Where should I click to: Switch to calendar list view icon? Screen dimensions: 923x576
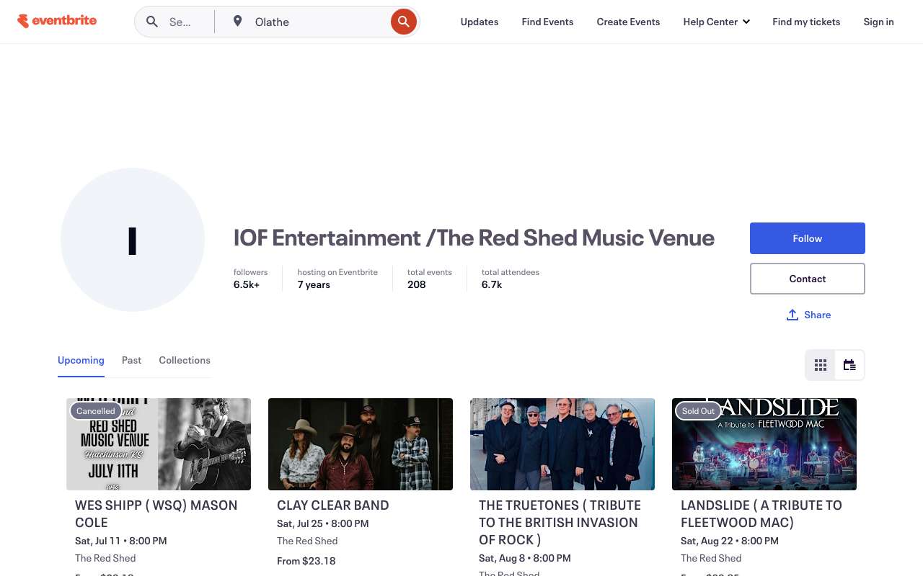pos(849,365)
